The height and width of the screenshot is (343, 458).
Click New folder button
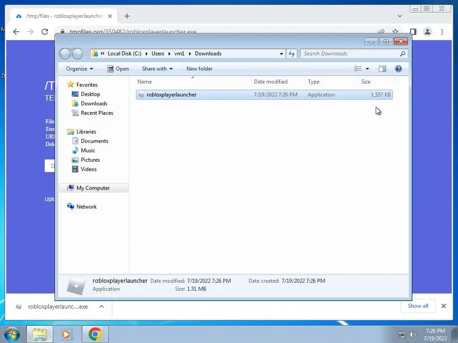click(x=199, y=69)
